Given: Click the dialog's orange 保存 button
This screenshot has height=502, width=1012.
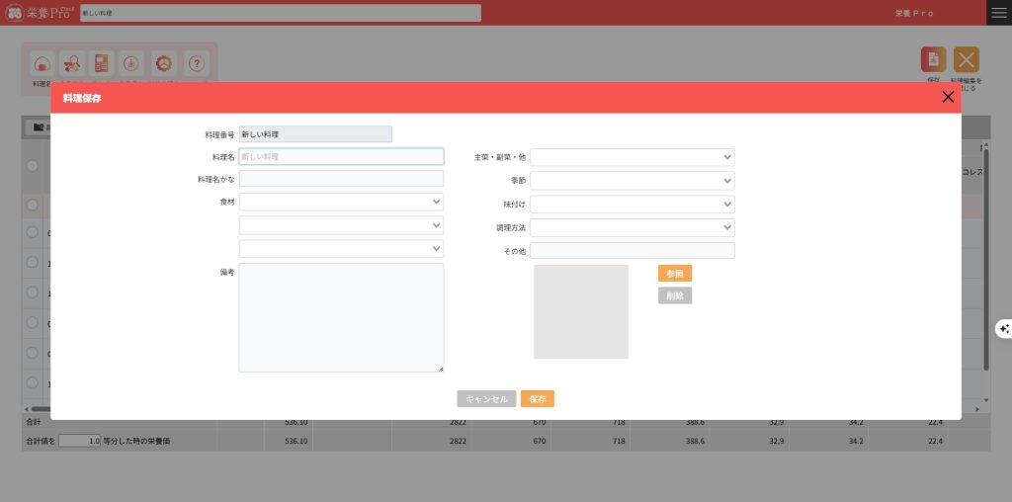Looking at the screenshot, I should point(538,399).
